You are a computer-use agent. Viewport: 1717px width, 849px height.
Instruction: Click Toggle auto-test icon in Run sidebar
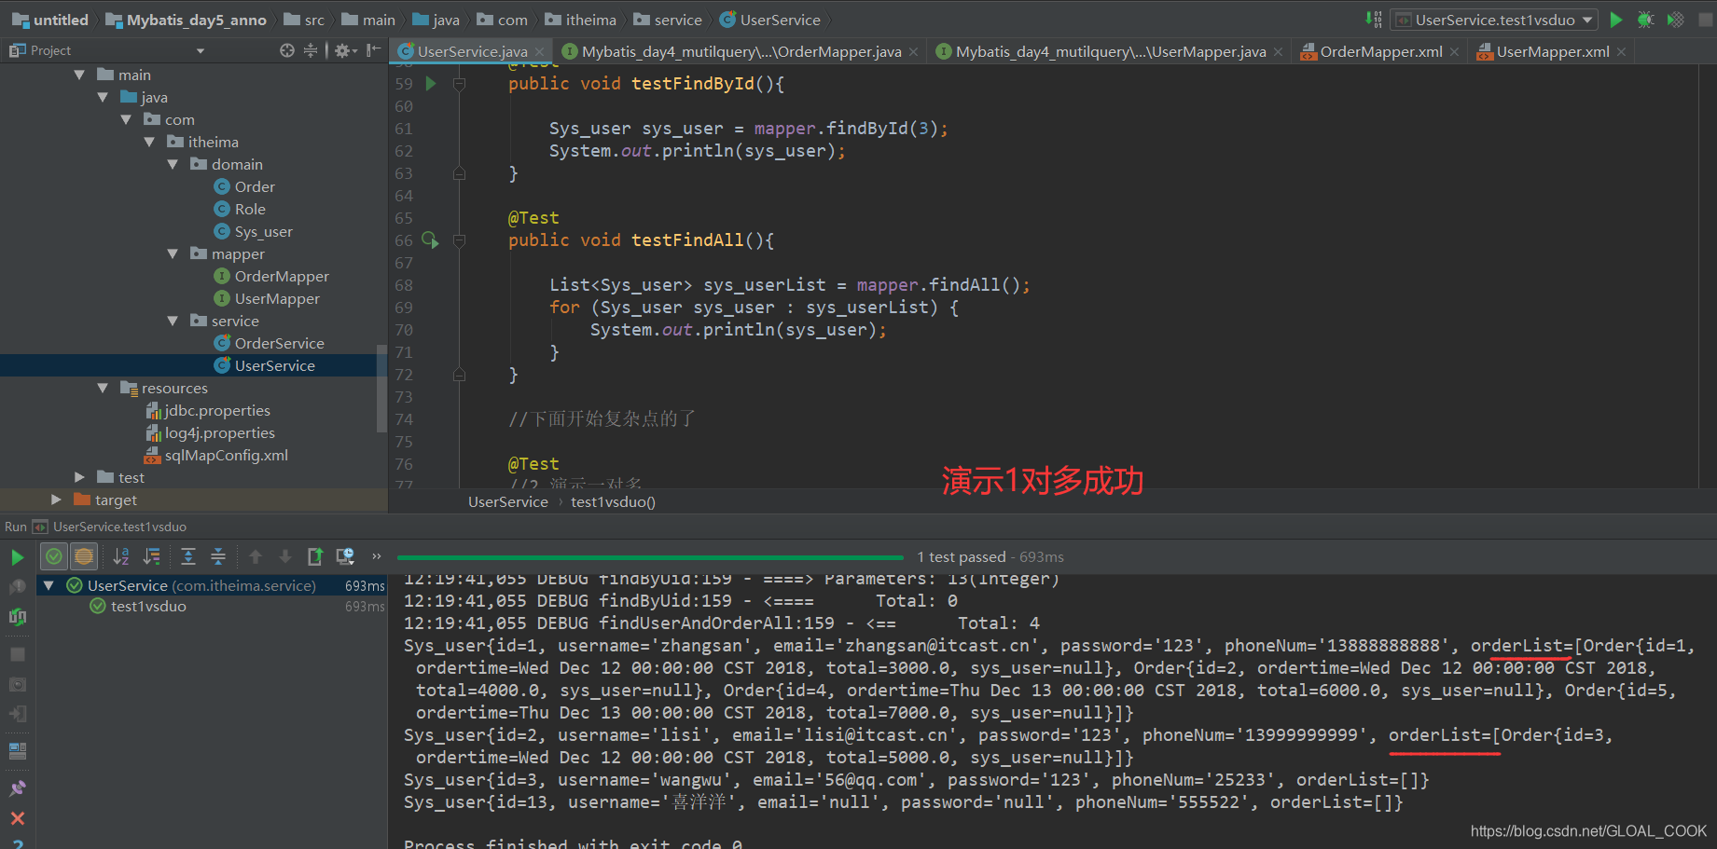(x=17, y=617)
